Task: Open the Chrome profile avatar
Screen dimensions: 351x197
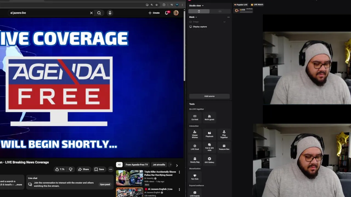Action: click(x=177, y=5)
